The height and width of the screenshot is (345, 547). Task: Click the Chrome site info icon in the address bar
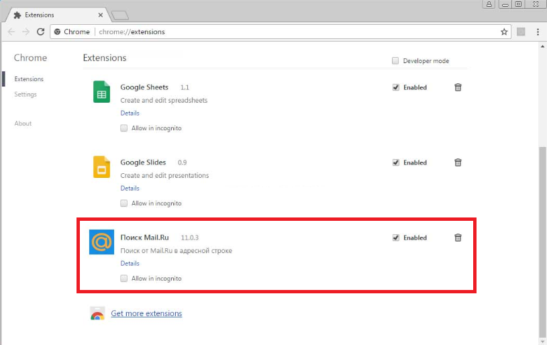(x=57, y=32)
